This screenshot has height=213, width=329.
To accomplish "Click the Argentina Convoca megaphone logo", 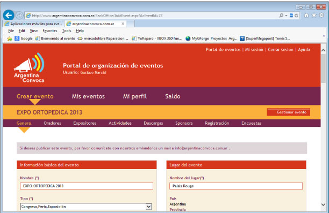I will pyautogui.click(x=29, y=68).
